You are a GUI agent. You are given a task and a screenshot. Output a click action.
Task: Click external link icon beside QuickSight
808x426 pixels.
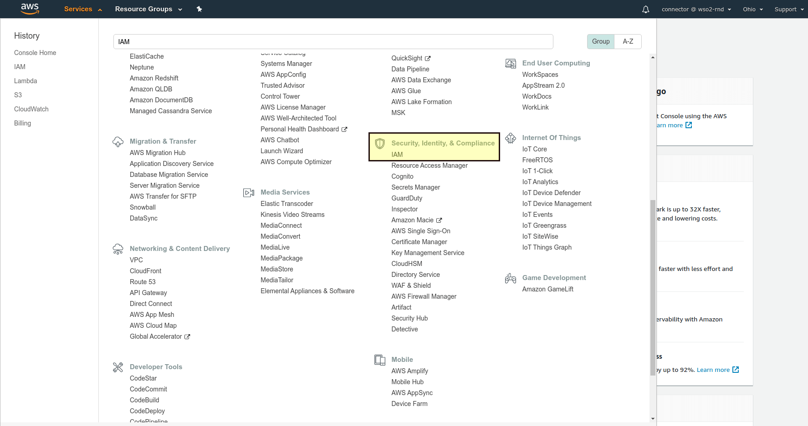[428, 58]
